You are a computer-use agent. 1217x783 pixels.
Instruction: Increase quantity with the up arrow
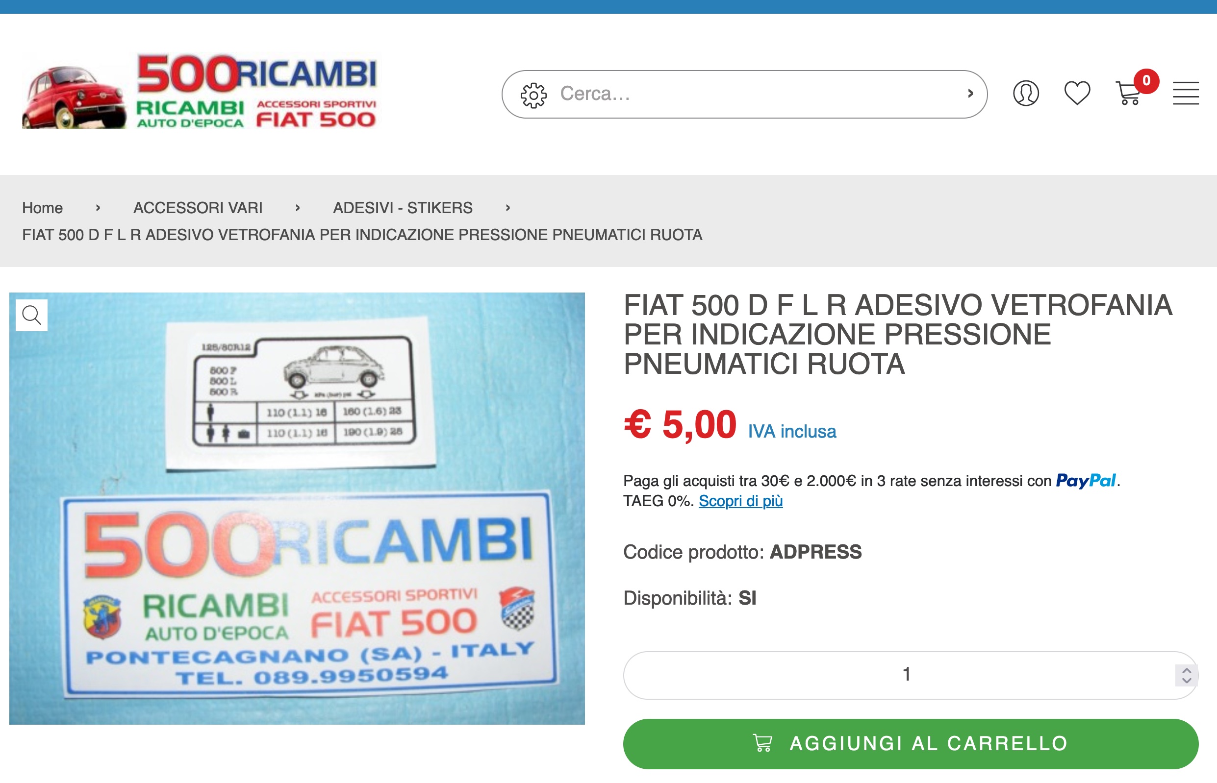1187,671
